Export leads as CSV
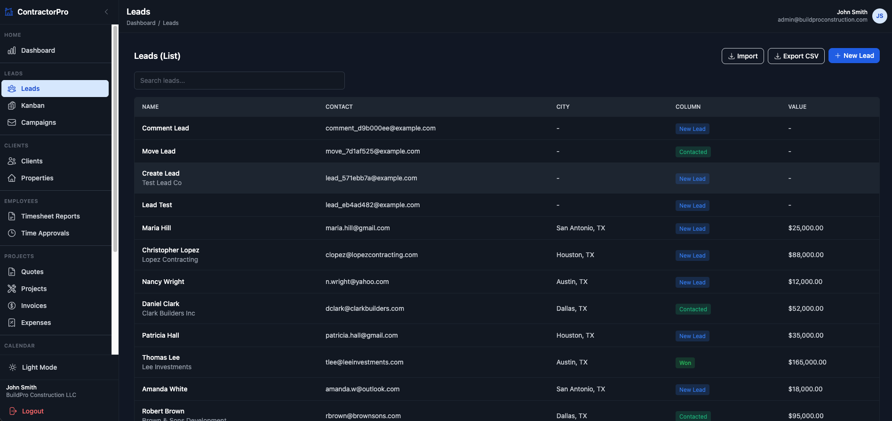 tap(796, 56)
